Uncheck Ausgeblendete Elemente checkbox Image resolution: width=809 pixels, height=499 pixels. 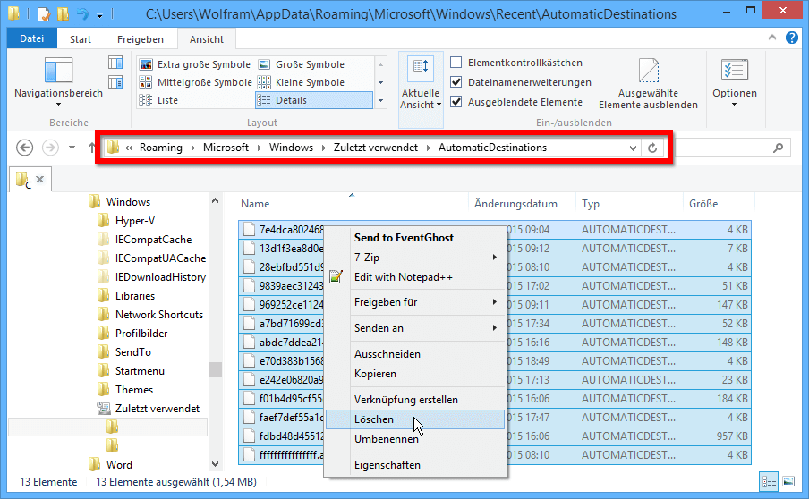pos(456,102)
